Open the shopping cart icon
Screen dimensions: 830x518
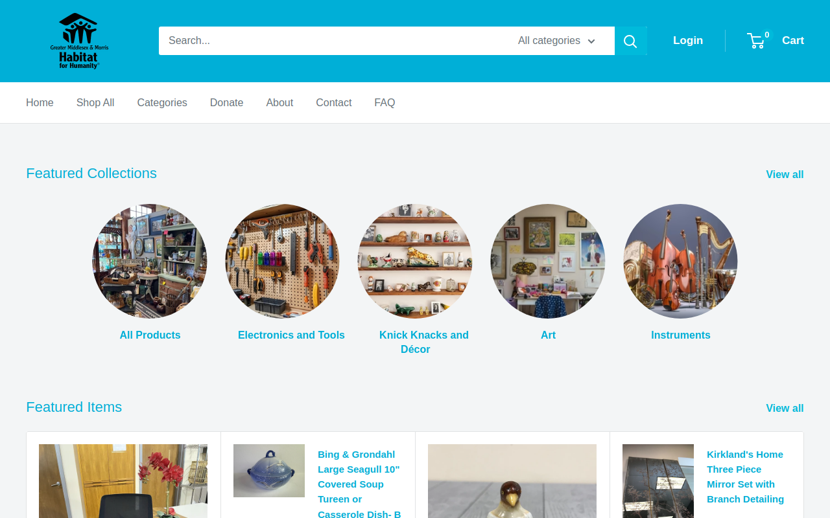click(756, 41)
